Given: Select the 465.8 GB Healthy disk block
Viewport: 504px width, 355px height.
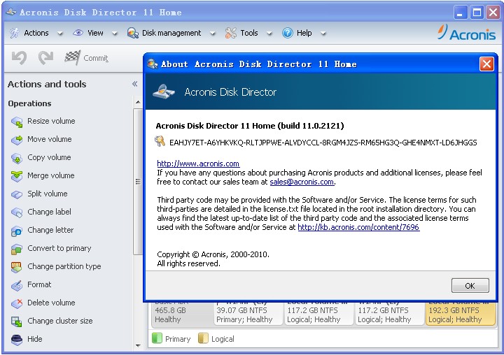Looking at the screenshot, I should 181,313.
